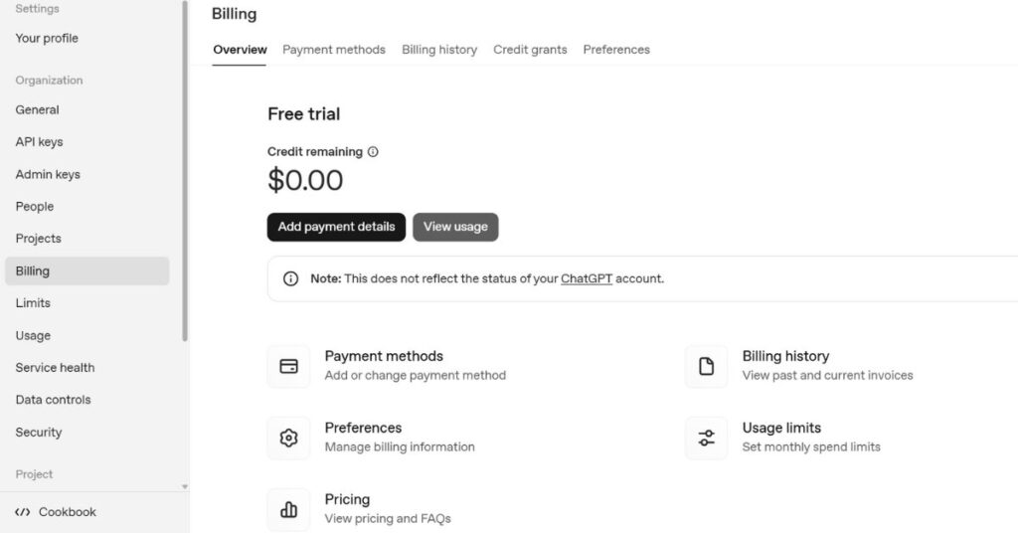Click the View usage button
This screenshot has height=533, width=1018.
click(455, 227)
